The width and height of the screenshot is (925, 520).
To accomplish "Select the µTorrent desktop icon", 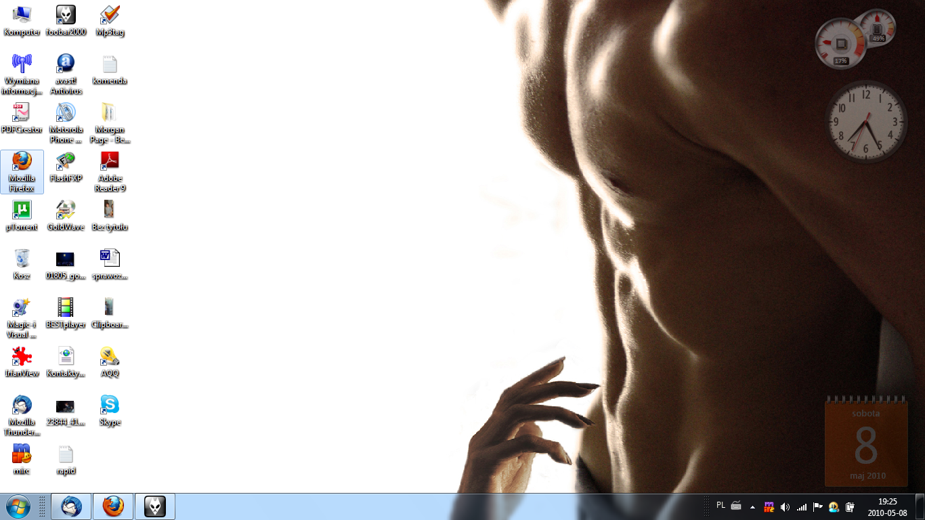I will [x=22, y=211].
